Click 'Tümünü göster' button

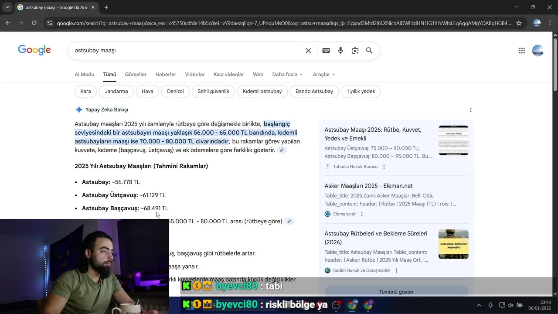[396, 292]
